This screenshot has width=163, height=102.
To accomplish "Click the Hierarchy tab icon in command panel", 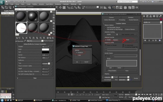I will click(151, 16).
